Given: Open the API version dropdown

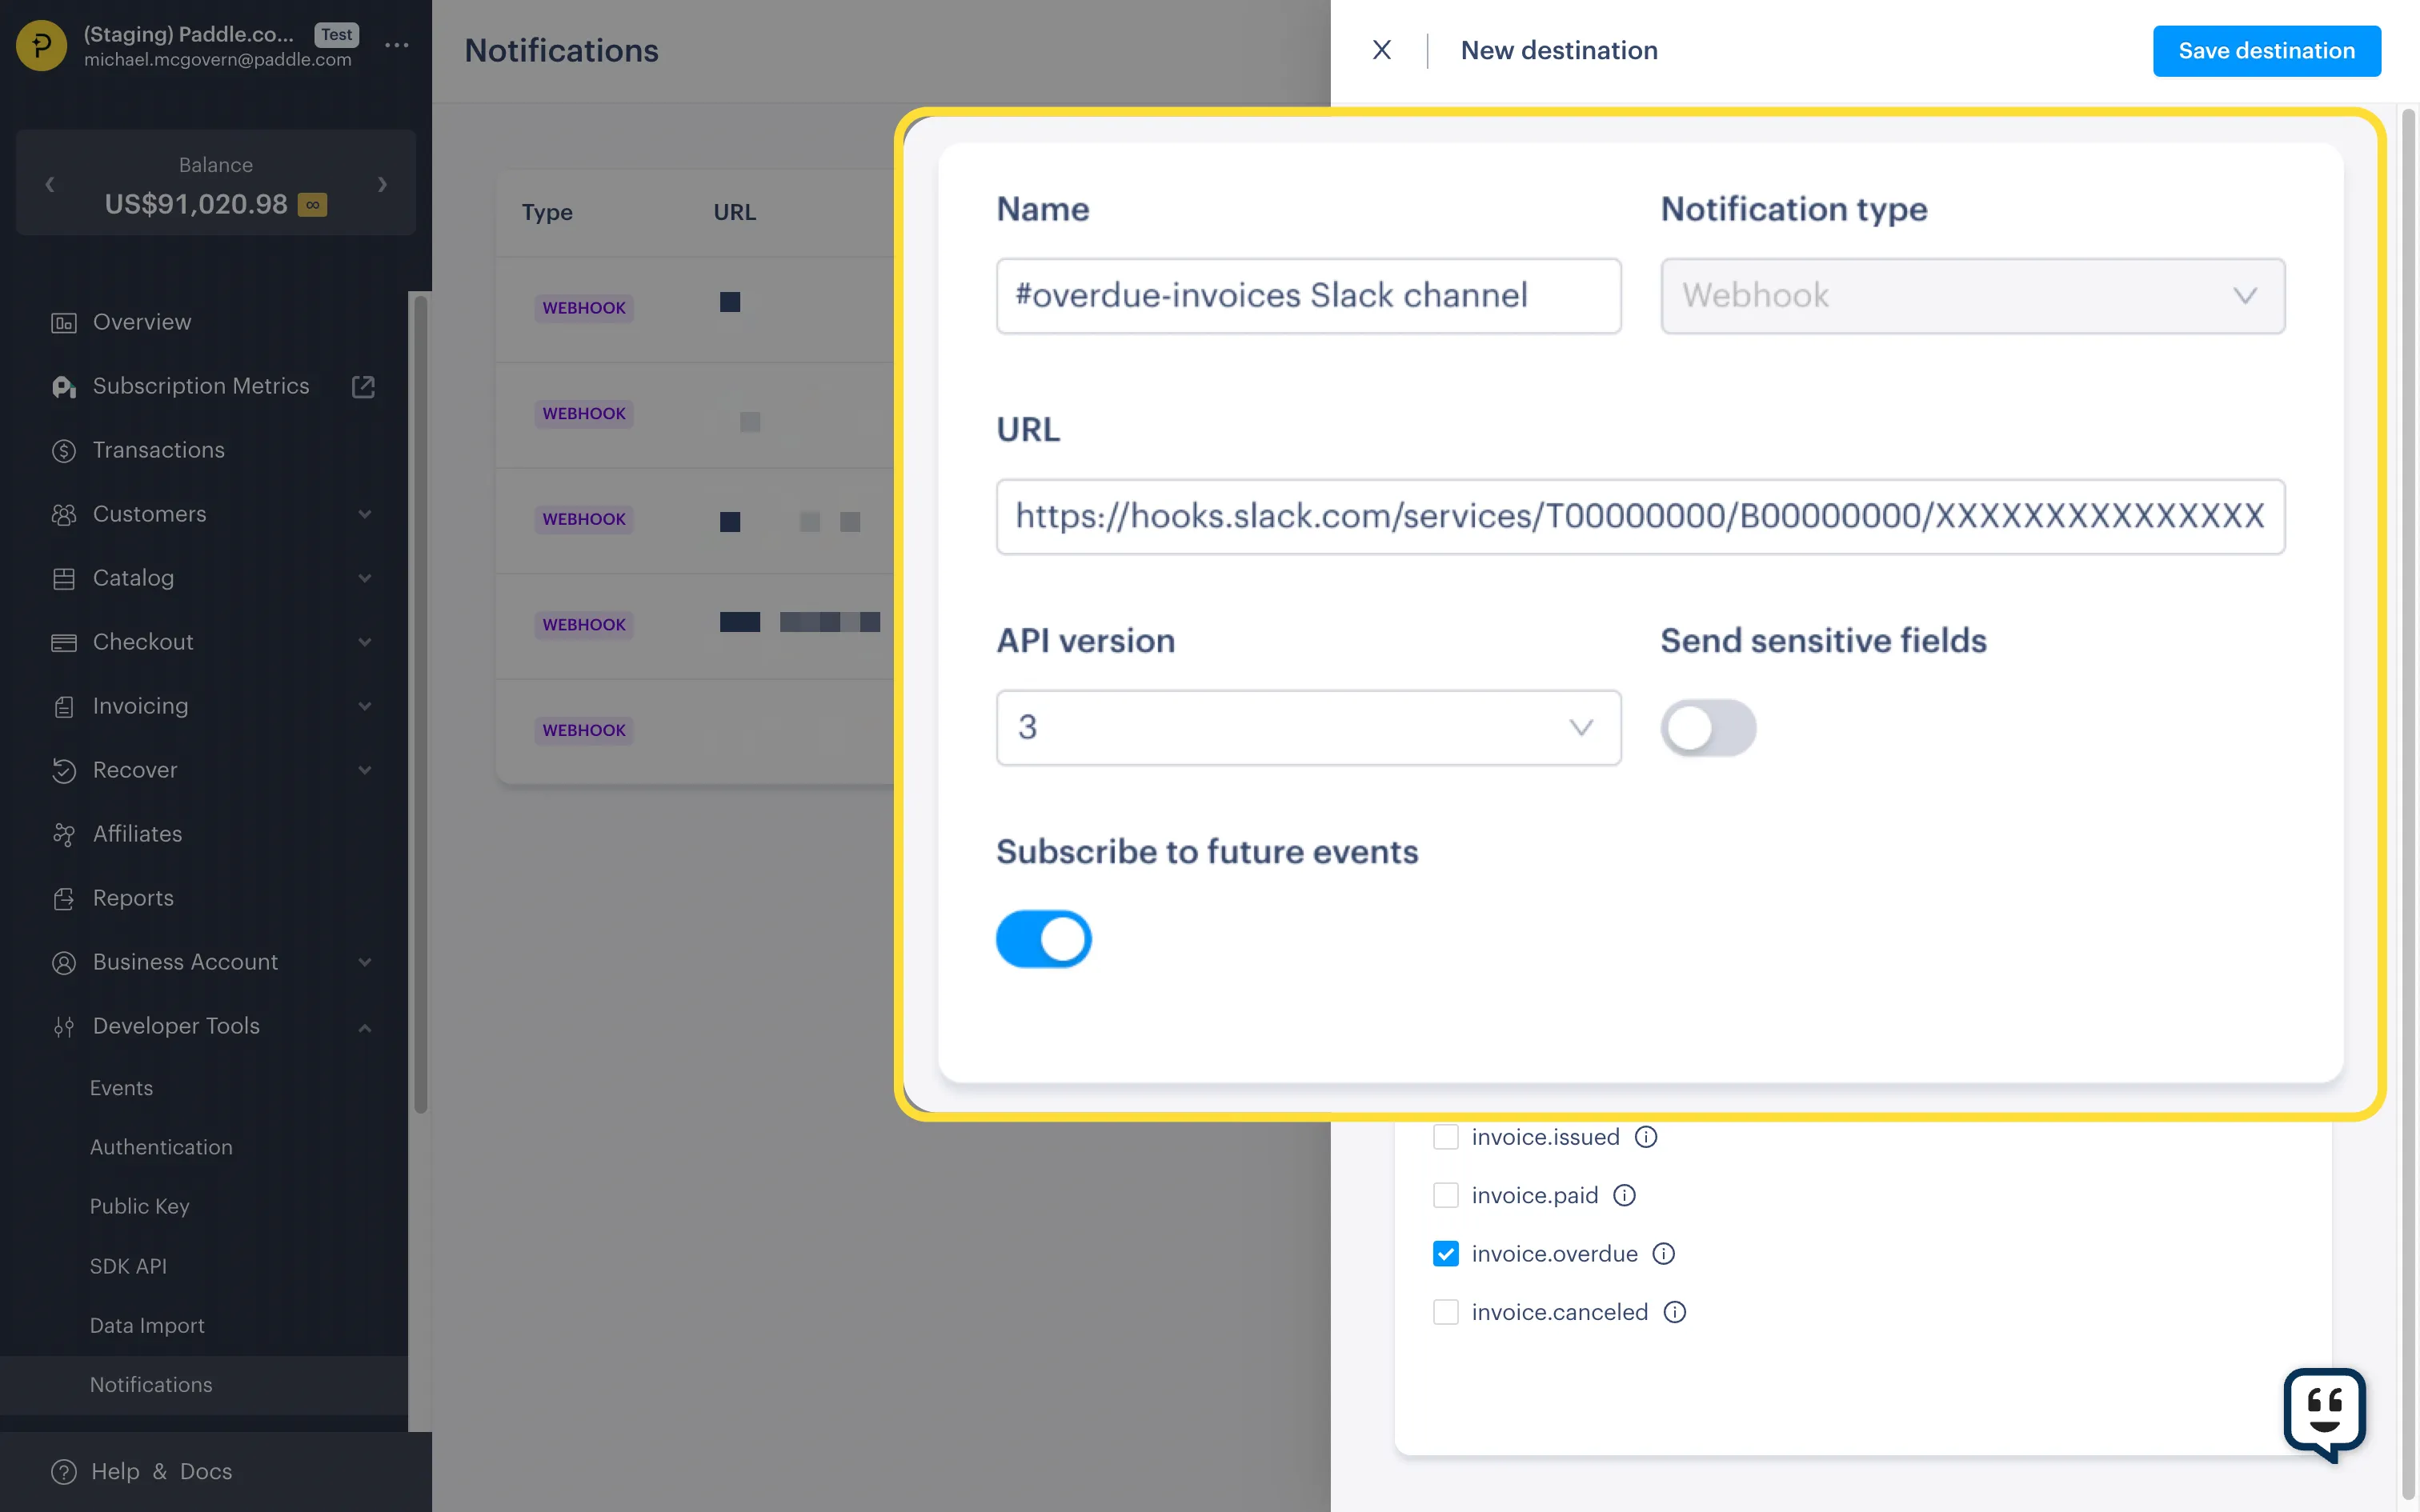Looking at the screenshot, I should (x=1308, y=728).
